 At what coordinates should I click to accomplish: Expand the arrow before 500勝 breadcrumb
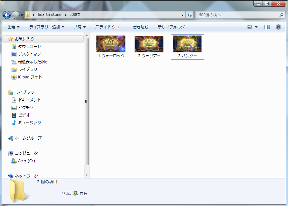point(65,15)
